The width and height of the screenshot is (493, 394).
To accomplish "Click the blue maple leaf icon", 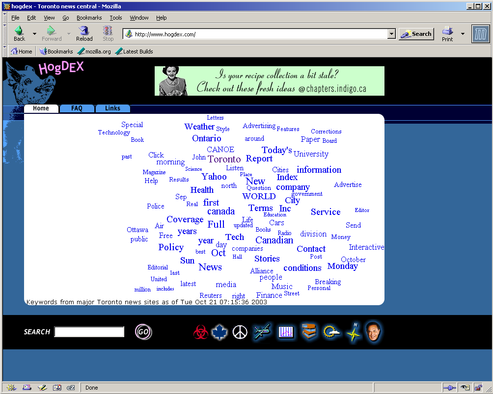I will 219,333.
